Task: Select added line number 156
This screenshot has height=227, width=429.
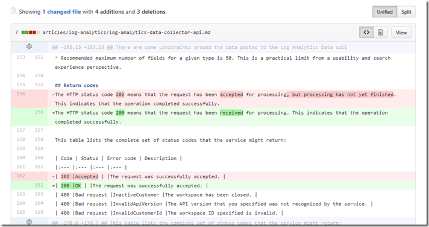Action: click(39, 112)
